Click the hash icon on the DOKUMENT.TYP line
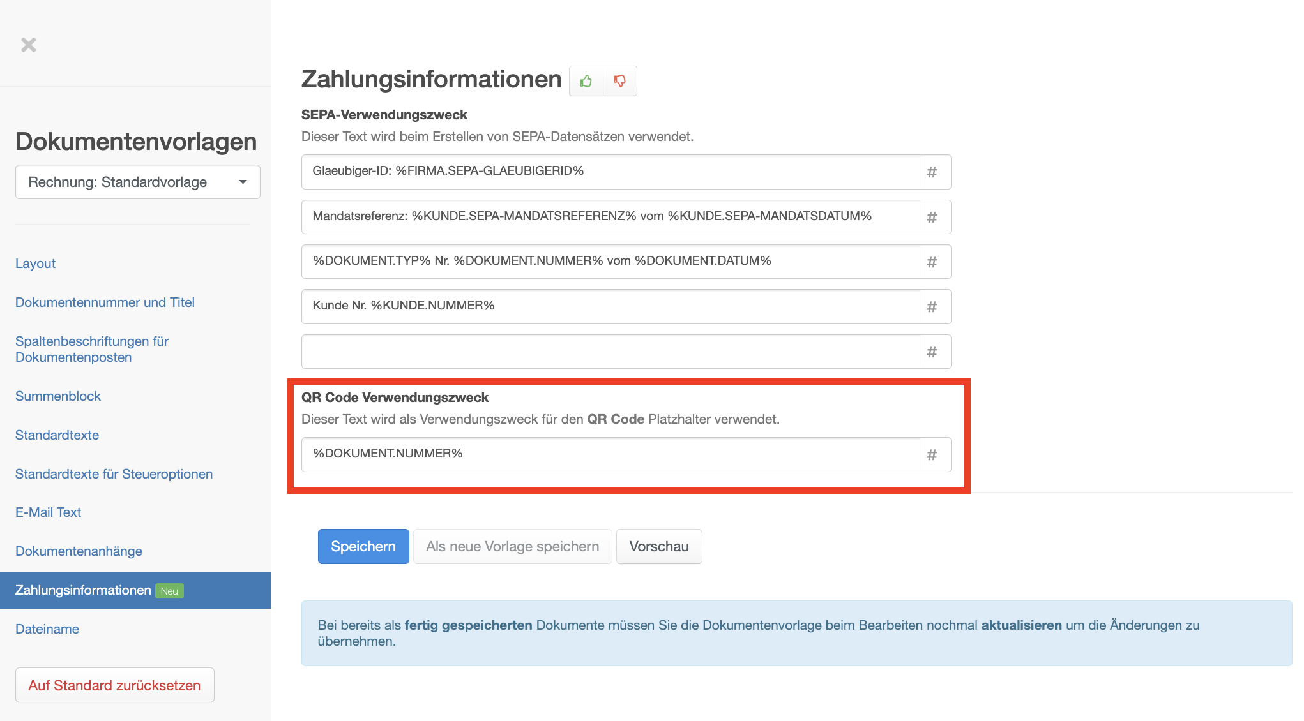The height and width of the screenshot is (721, 1304). (932, 262)
